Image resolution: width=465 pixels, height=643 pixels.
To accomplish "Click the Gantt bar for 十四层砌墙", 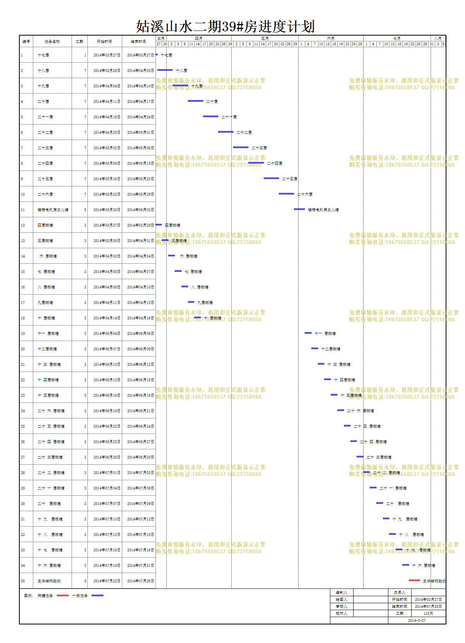I will click(328, 379).
